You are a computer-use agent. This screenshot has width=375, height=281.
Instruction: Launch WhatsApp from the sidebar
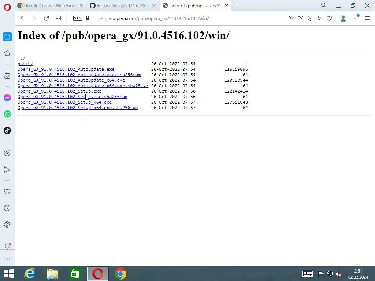pyautogui.click(x=7, y=114)
